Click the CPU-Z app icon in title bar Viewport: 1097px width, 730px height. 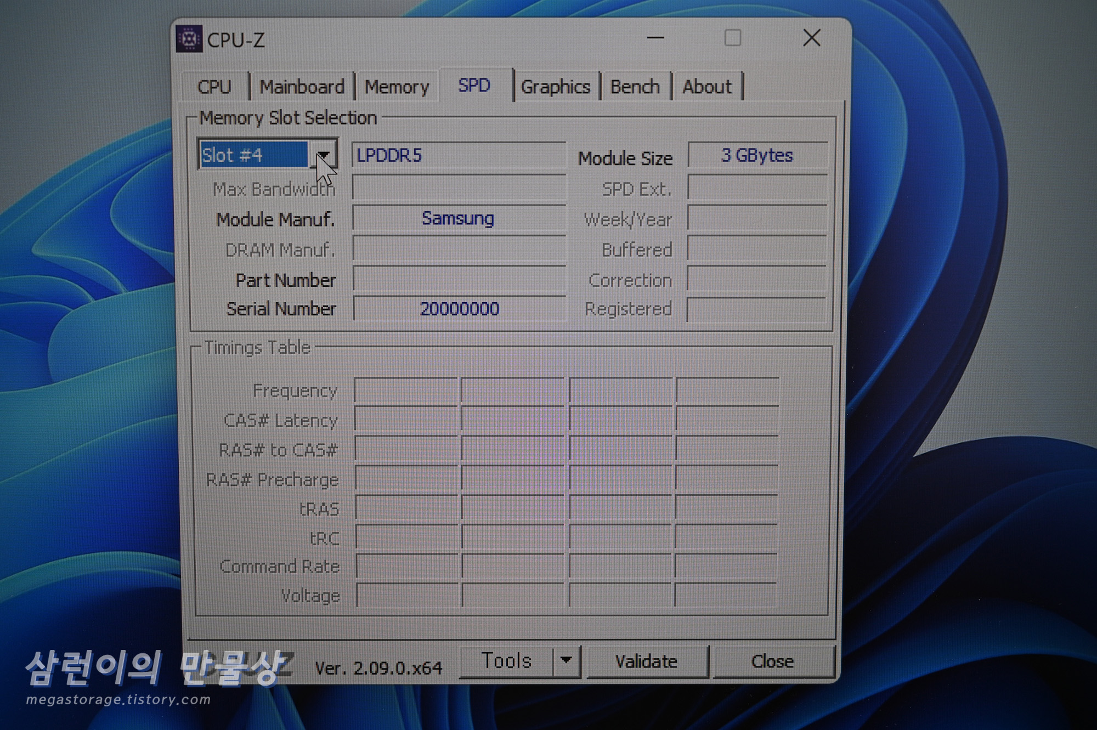point(189,39)
